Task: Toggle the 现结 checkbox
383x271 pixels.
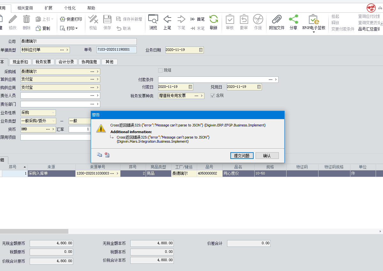Action: coord(160,70)
